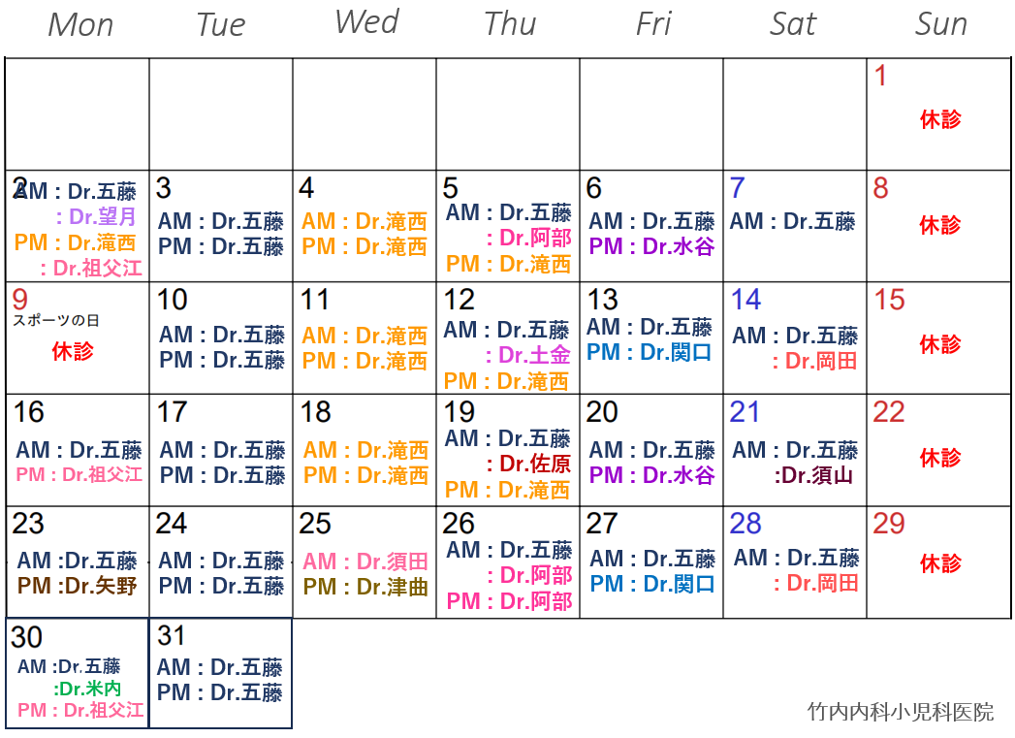Image resolution: width=1015 pixels, height=738 pixels.
Task: Select PM Dr.津曲 on date 25
Action: pos(365,587)
